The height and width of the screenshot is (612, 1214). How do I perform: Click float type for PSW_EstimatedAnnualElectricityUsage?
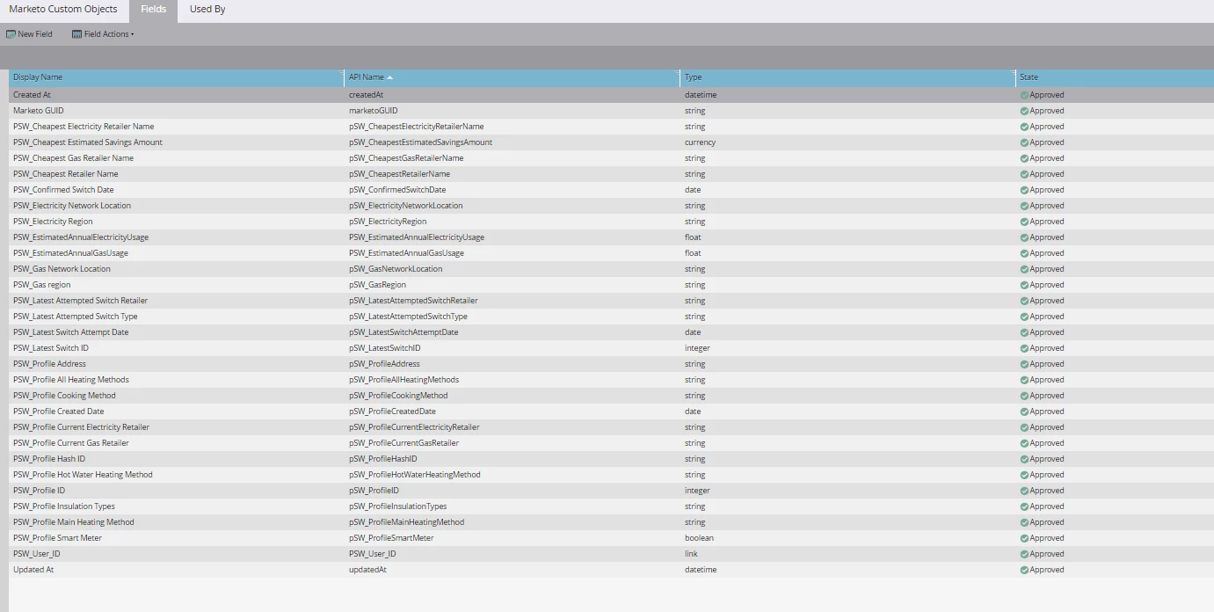tap(693, 237)
